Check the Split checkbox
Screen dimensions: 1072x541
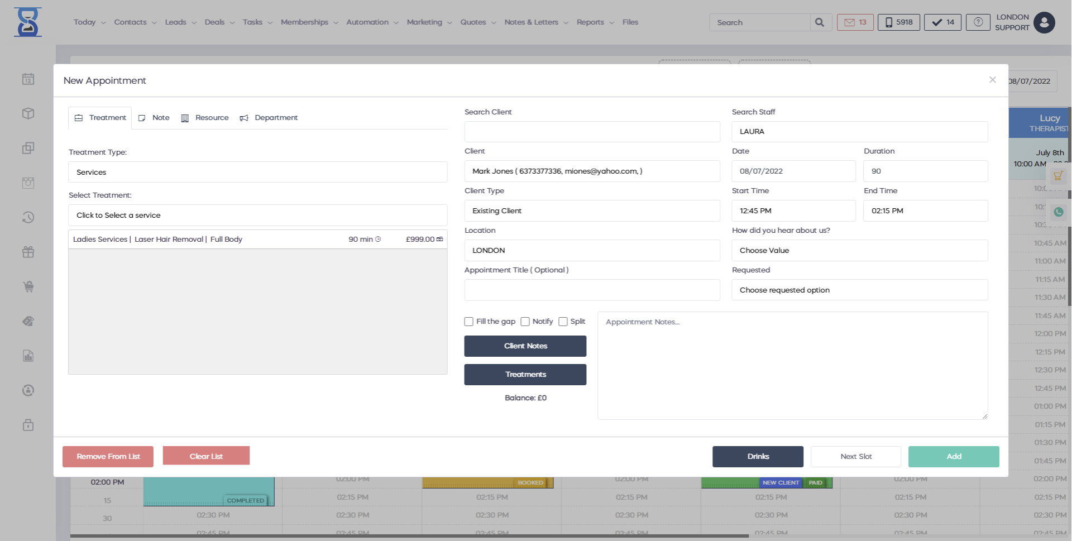point(563,322)
